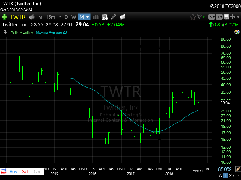Click the flag icon
Viewport: 241px width, 180px height.
[x=199, y=17]
